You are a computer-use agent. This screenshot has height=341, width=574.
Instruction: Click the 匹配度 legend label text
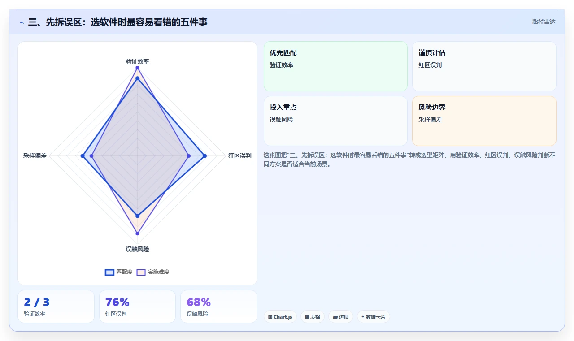[124, 272]
